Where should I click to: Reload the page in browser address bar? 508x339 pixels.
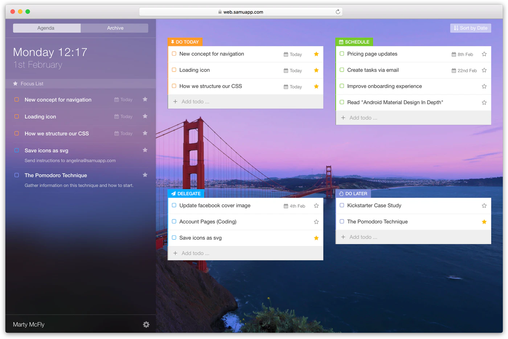point(338,12)
